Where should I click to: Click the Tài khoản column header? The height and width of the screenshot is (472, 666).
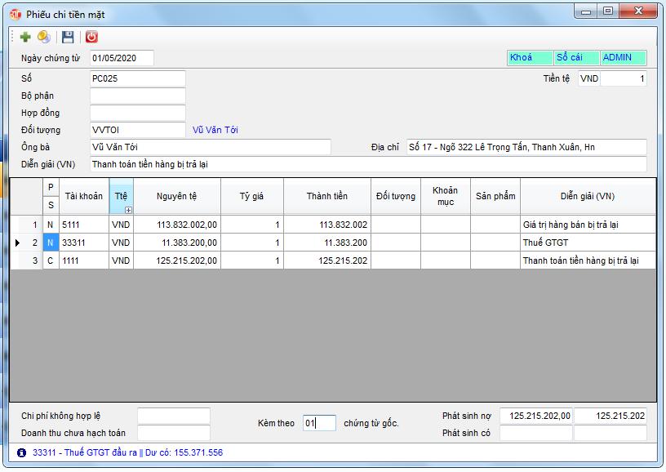84,196
